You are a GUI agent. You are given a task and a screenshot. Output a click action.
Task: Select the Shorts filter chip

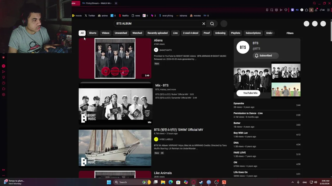93,33
